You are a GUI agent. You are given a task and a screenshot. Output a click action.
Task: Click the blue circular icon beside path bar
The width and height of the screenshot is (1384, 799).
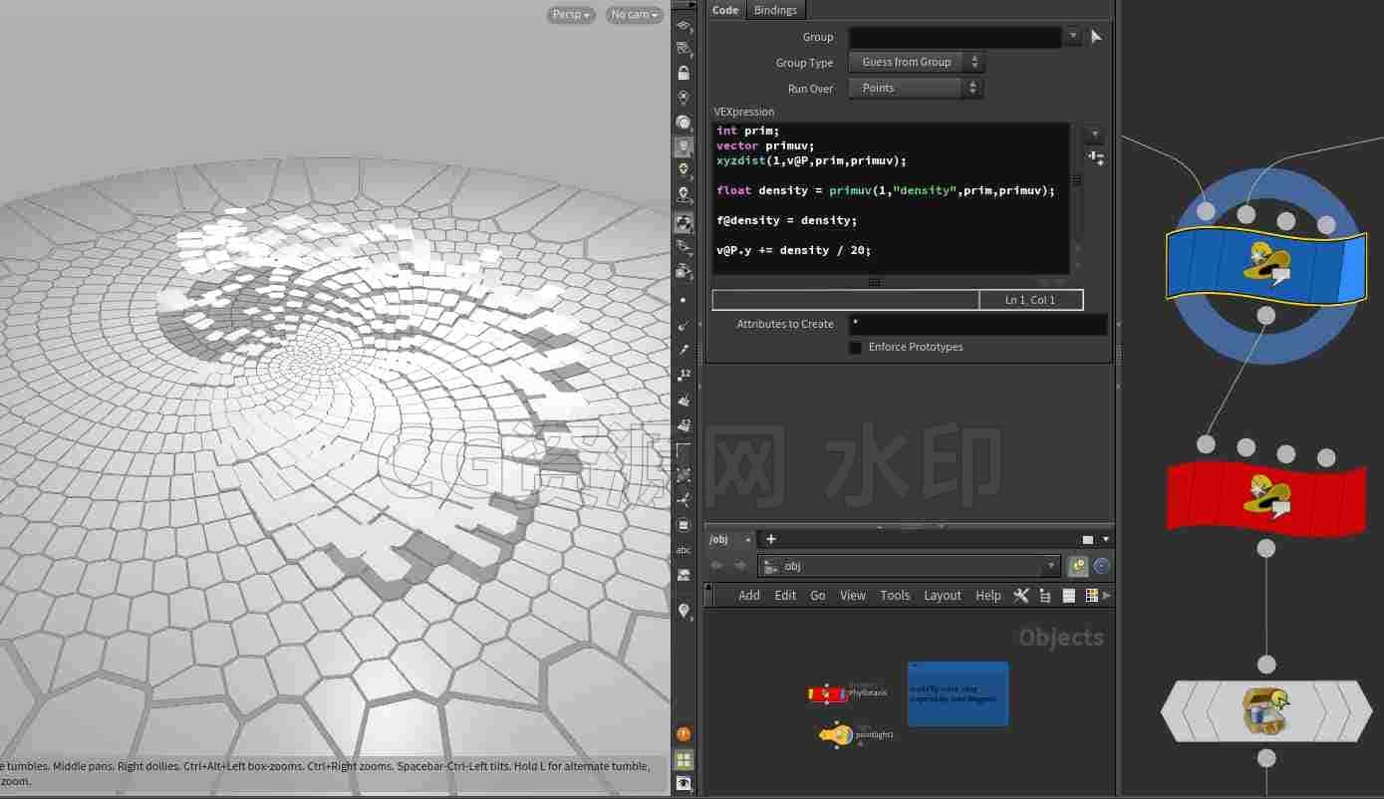[1101, 566]
